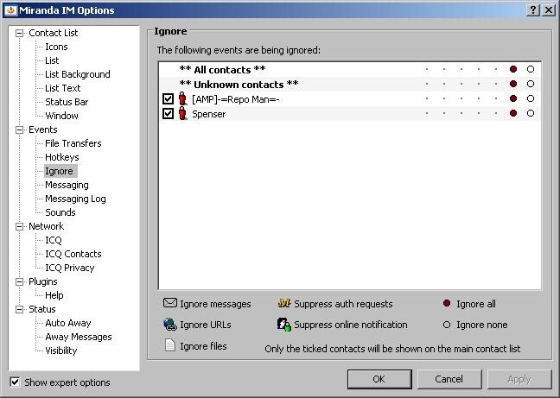Viewport: 560px width, 398px height.
Task: Select File Transfers under Events
Action: click(x=73, y=143)
